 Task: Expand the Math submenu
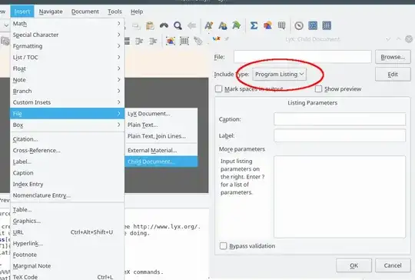67,24
